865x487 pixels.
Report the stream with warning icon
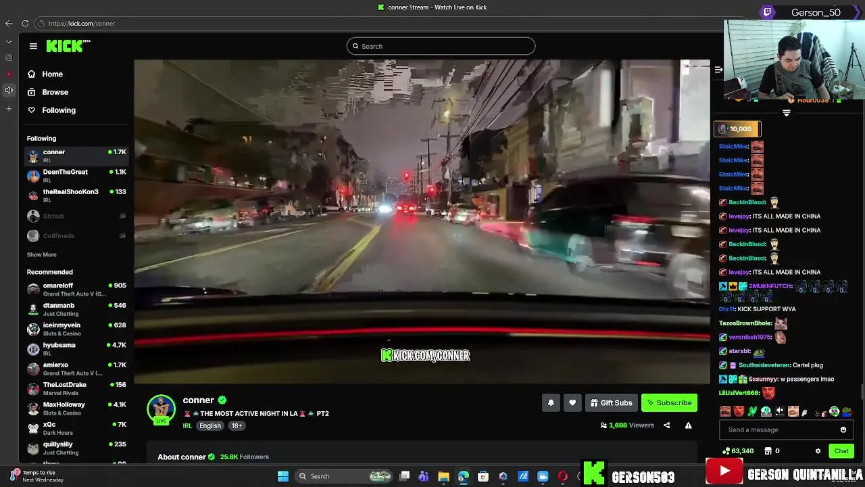(688, 425)
